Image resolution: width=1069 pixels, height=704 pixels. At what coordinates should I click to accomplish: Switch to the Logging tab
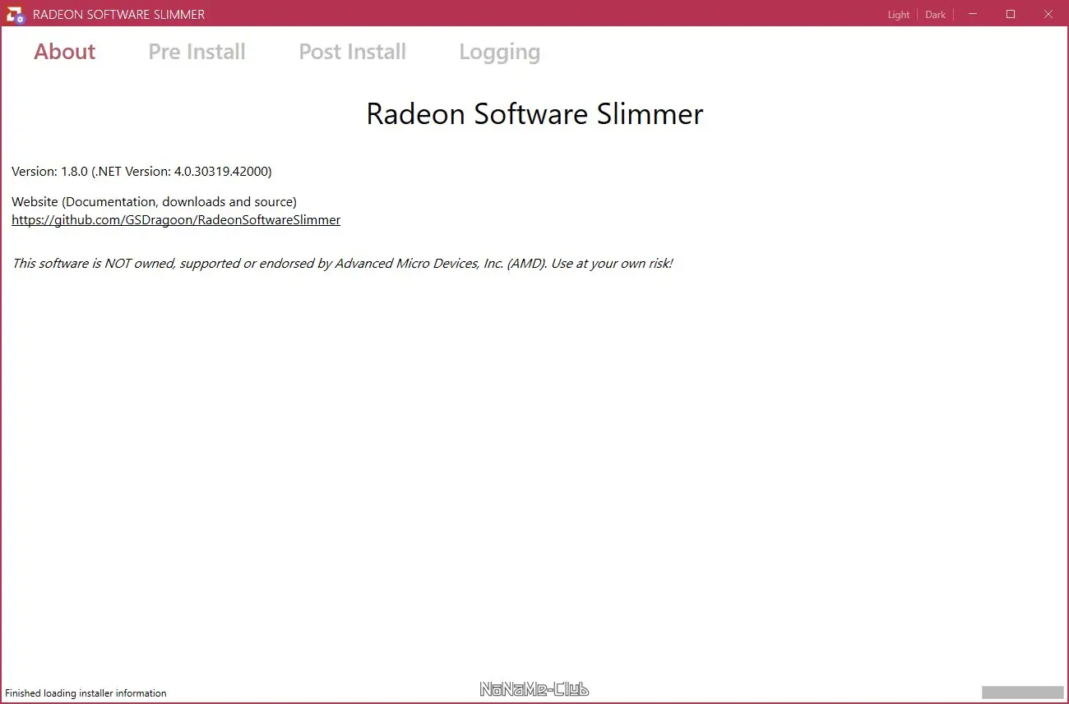(x=500, y=53)
